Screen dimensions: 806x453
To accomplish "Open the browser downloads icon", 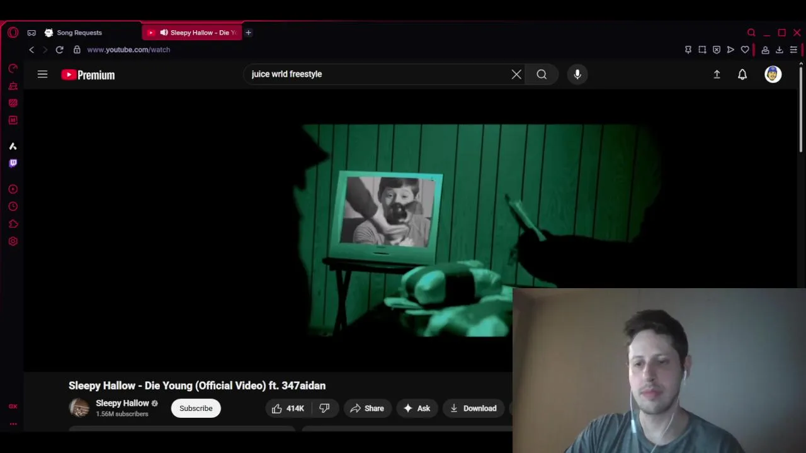I will pyautogui.click(x=779, y=50).
